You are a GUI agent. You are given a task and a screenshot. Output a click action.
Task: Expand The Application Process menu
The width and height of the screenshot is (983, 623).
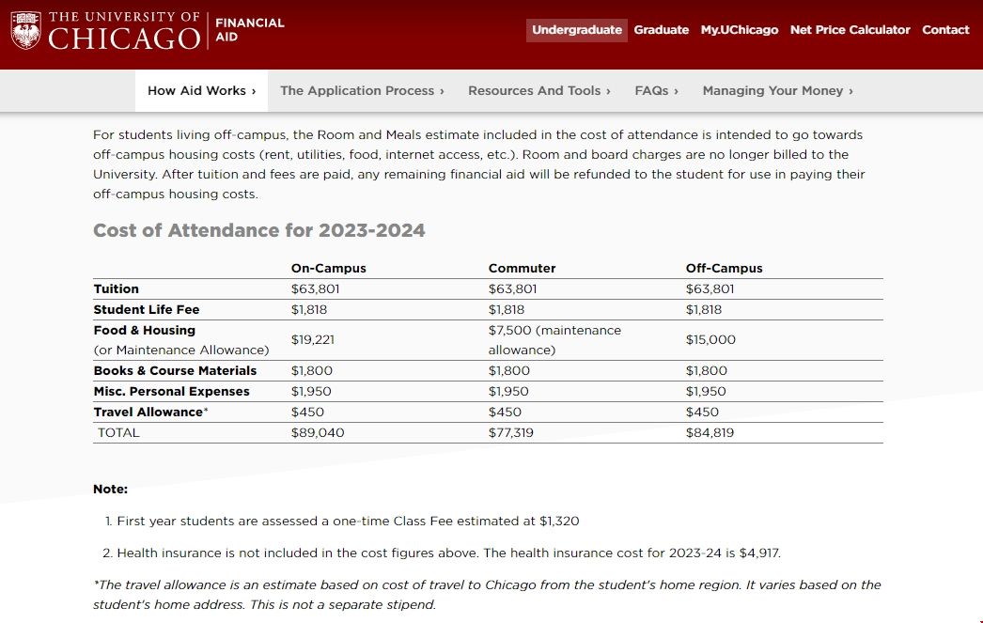coord(362,91)
